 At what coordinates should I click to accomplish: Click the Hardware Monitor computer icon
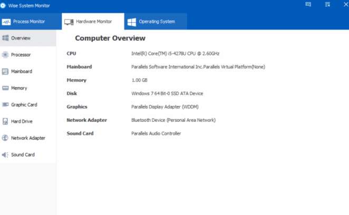tap(69, 22)
